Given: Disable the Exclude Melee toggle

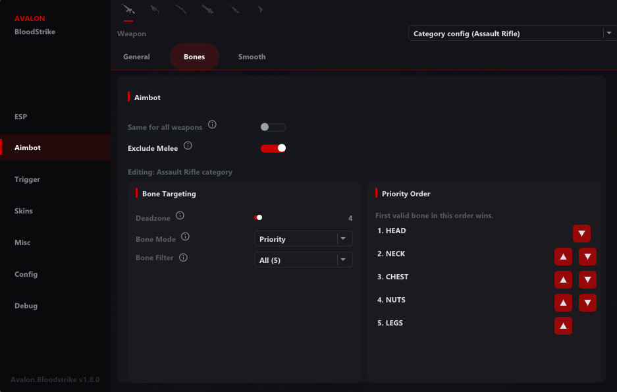Looking at the screenshot, I should click(x=273, y=148).
